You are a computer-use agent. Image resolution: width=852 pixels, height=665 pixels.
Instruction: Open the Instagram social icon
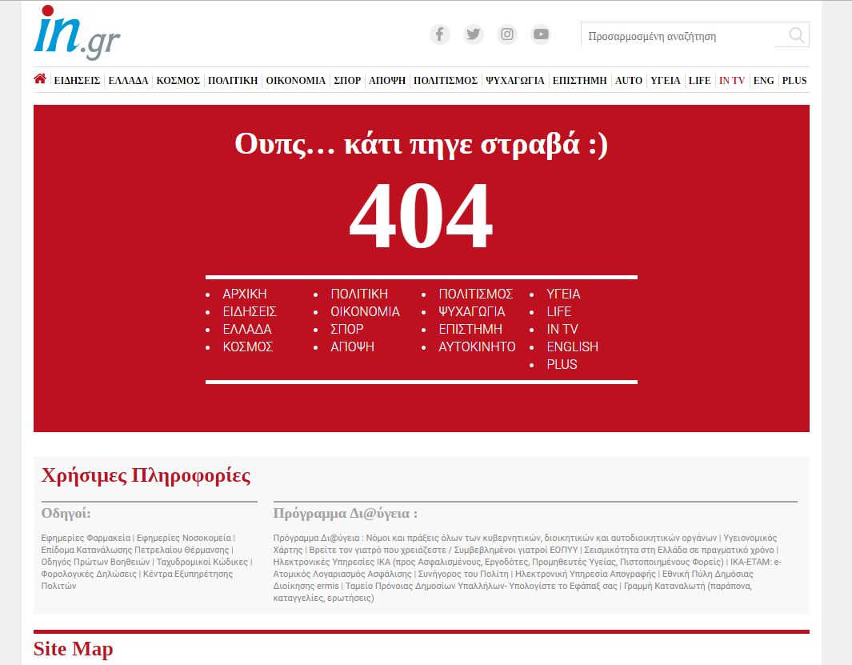(507, 34)
